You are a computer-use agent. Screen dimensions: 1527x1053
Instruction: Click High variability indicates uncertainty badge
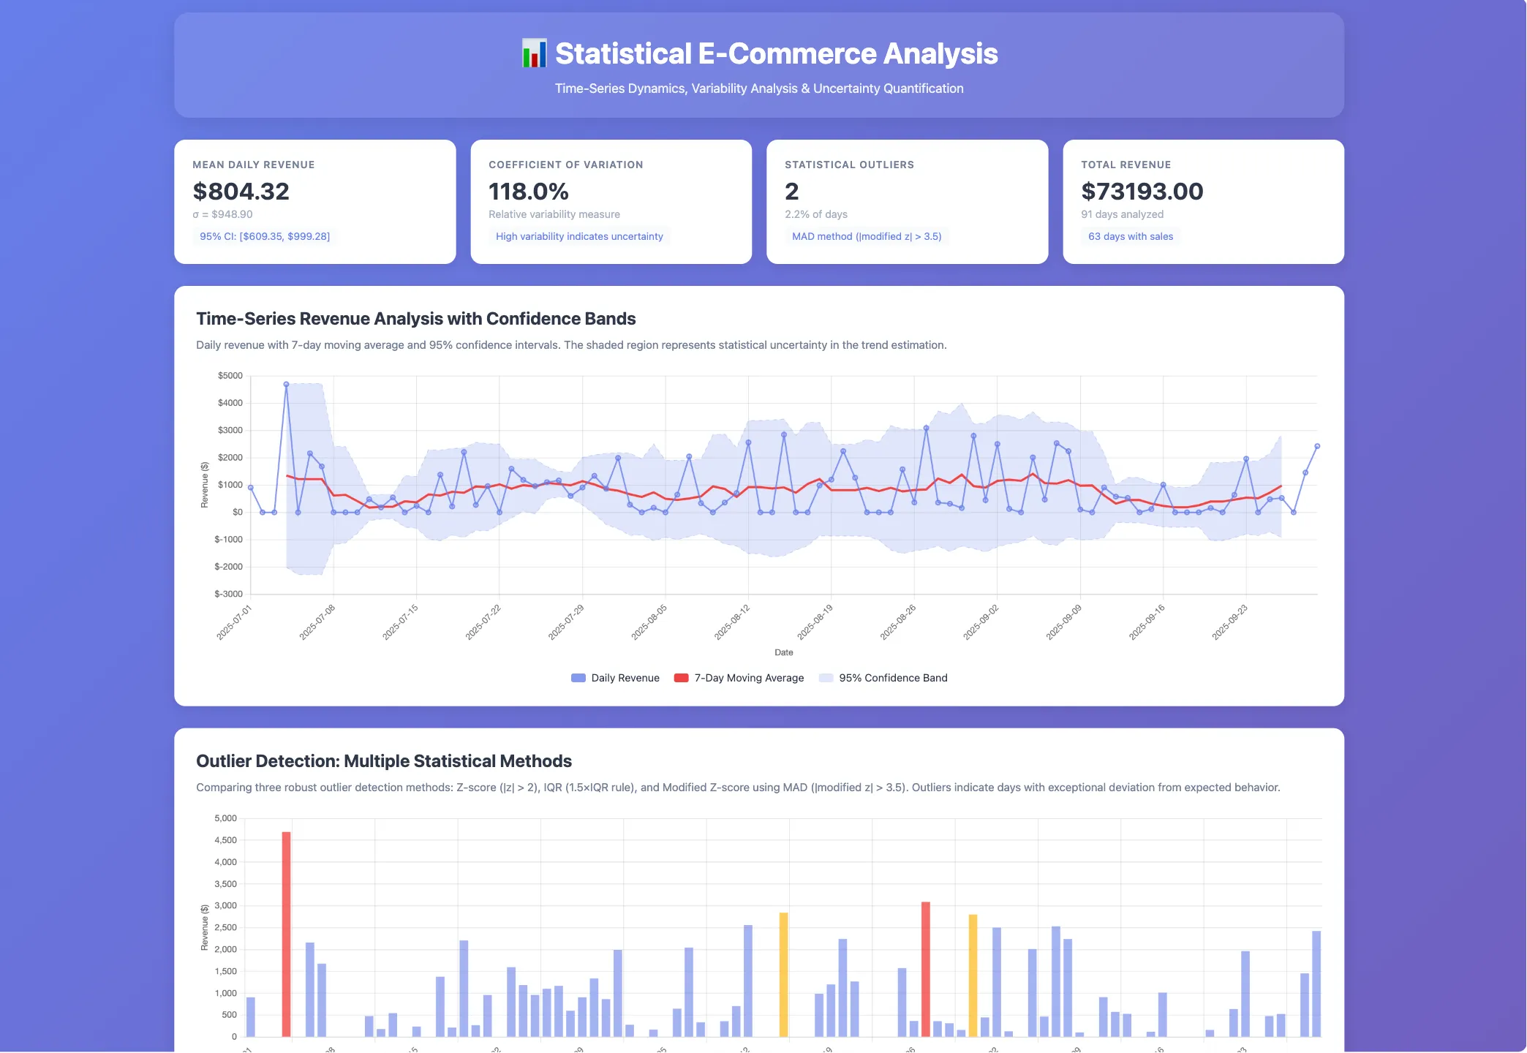click(x=579, y=236)
